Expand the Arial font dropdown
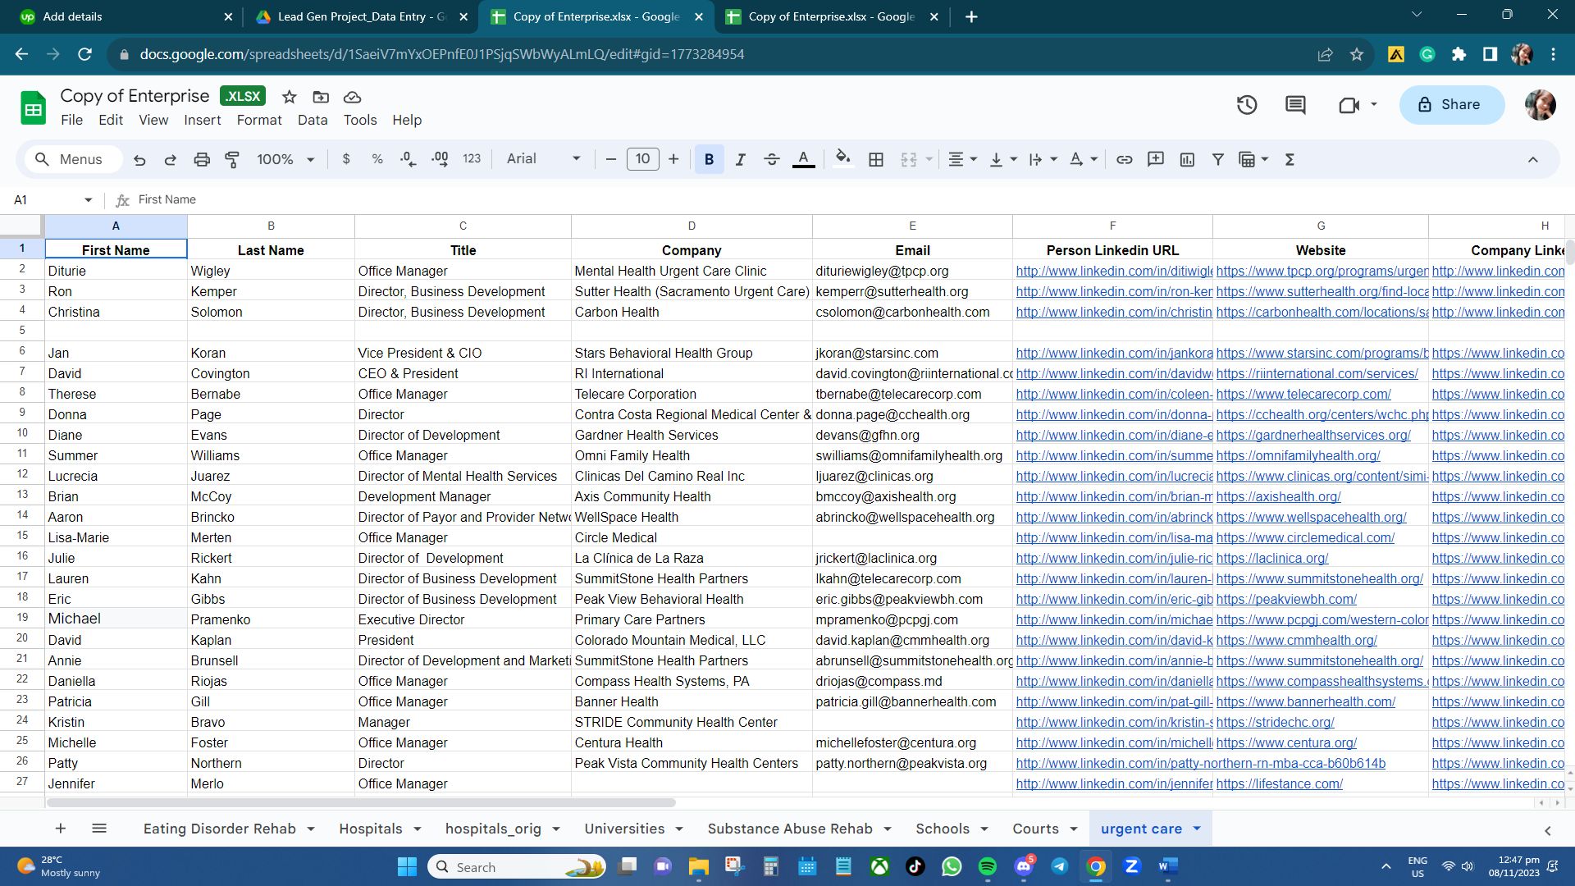The height and width of the screenshot is (886, 1575). click(x=543, y=159)
